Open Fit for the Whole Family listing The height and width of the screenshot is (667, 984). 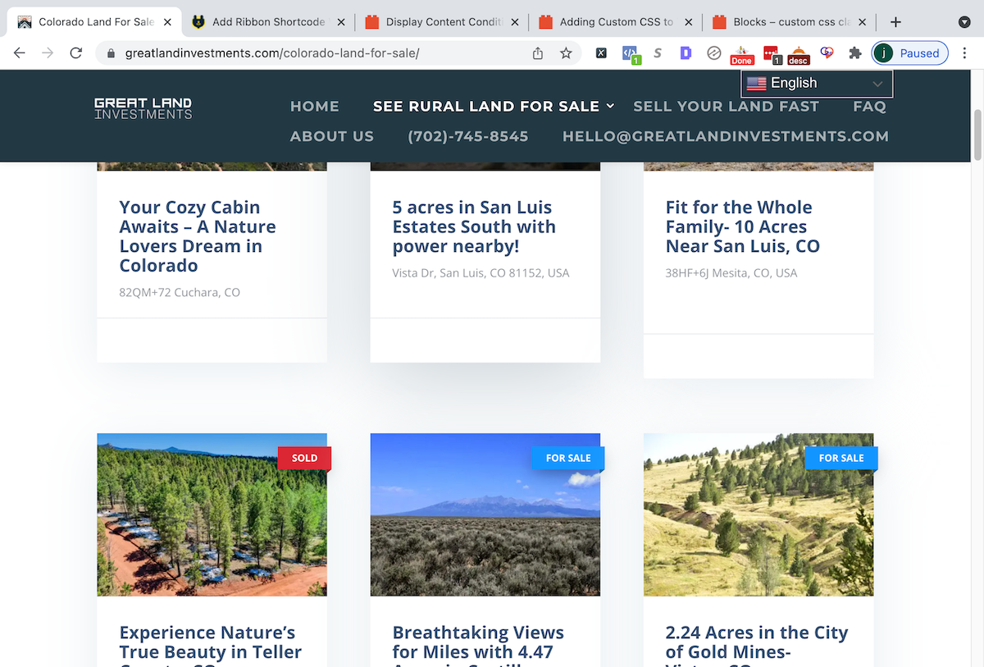coord(743,226)
